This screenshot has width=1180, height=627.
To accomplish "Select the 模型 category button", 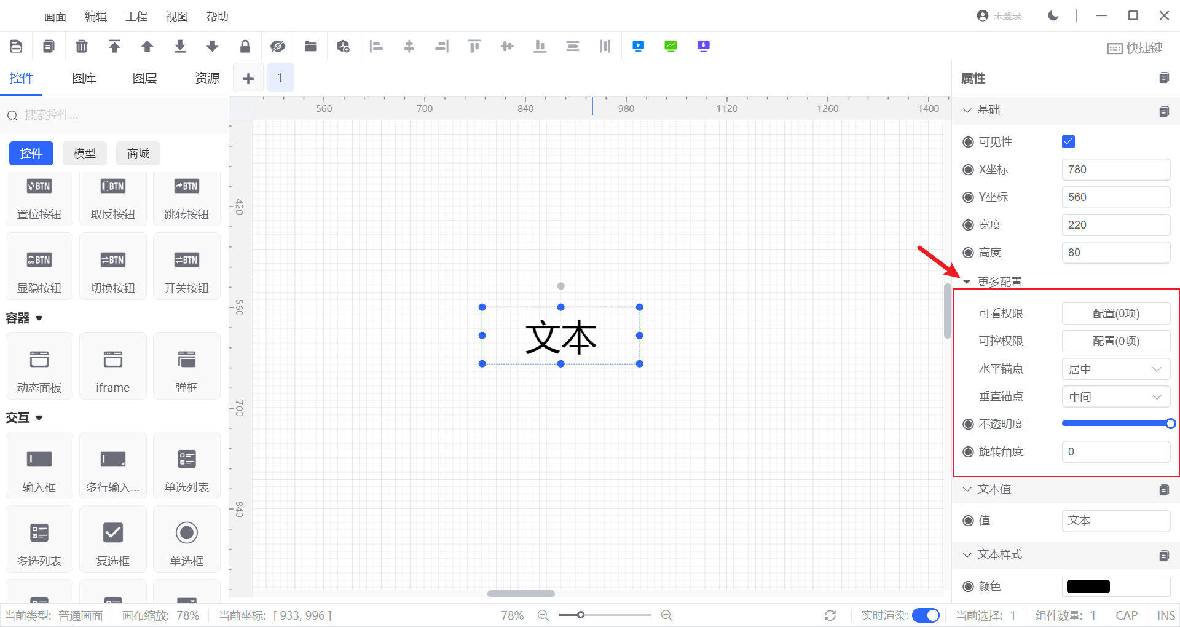I will [x=85, y=154].
